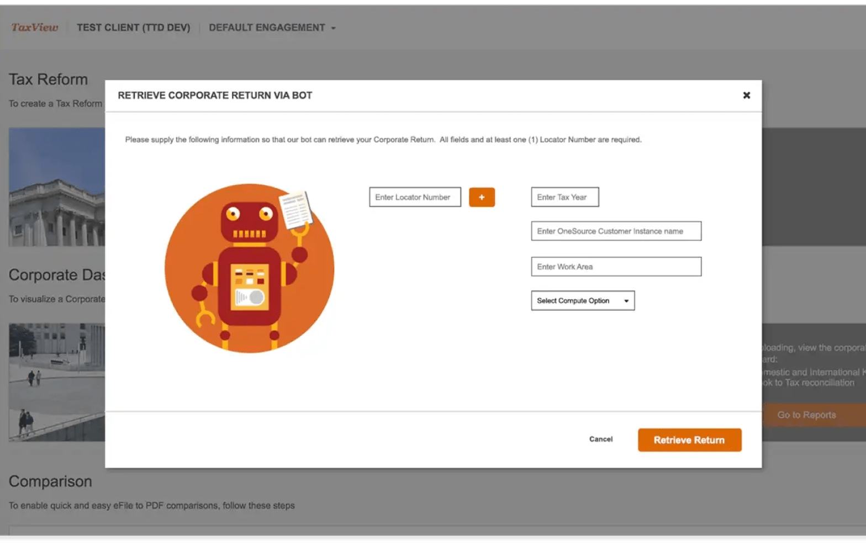
Task: Click the TaxView logo
Action: tap(35, 28)
